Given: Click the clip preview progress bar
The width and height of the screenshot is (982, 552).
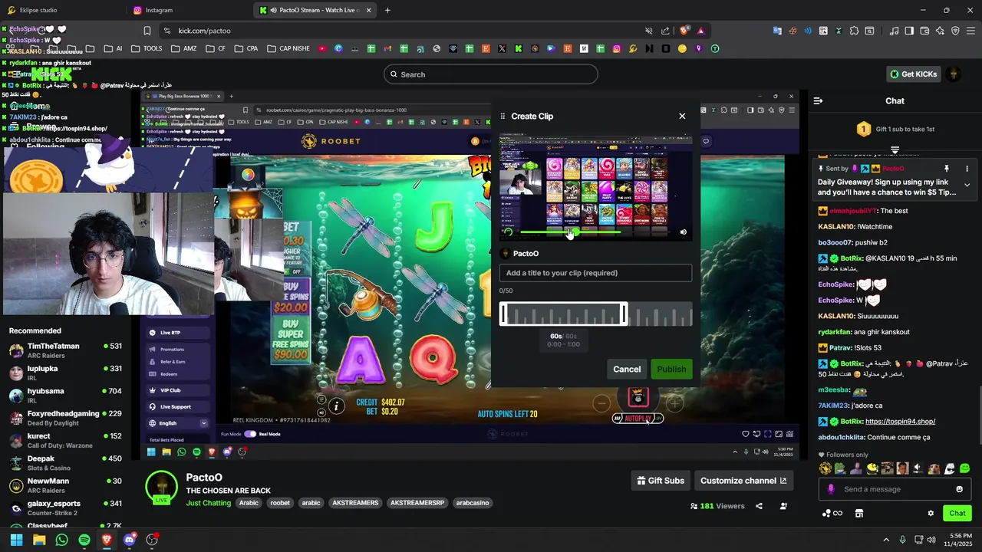Looking at the screenshot, I should point(595,232).
